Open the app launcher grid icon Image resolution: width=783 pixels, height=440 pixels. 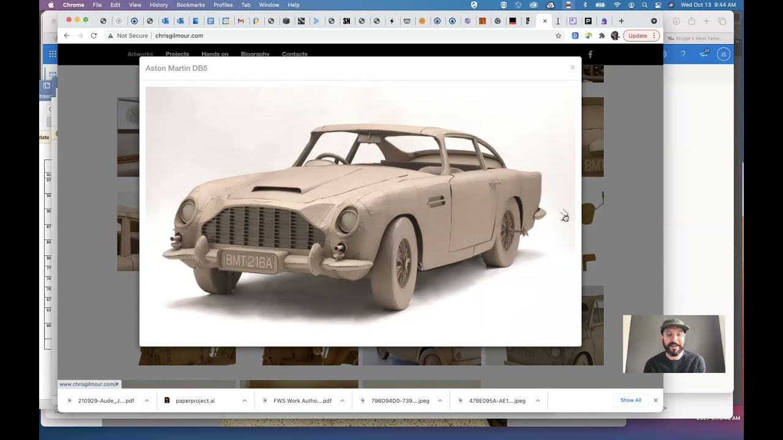pyautogui.click(x=53, y=54)
